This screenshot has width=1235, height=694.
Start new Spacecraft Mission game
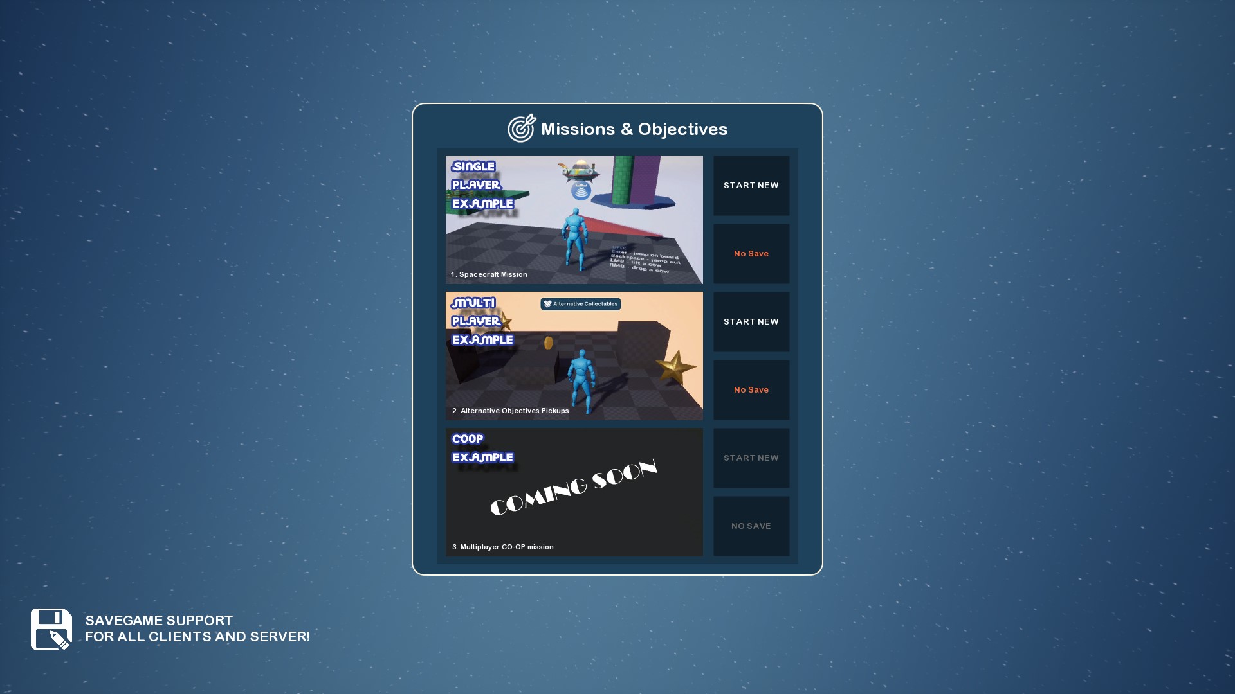click(751, 186)
